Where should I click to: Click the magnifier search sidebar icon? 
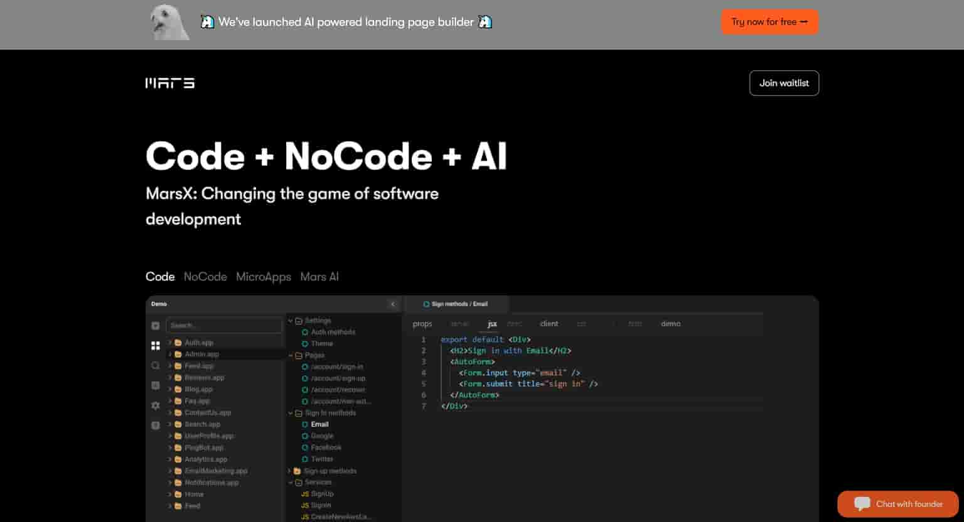click(156, 366)
